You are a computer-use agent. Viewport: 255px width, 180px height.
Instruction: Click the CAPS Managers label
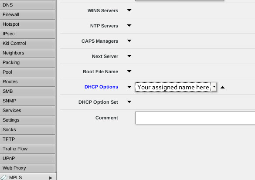click(x=100, y=41)
